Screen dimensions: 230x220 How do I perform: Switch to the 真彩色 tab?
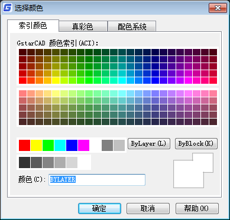83,27
